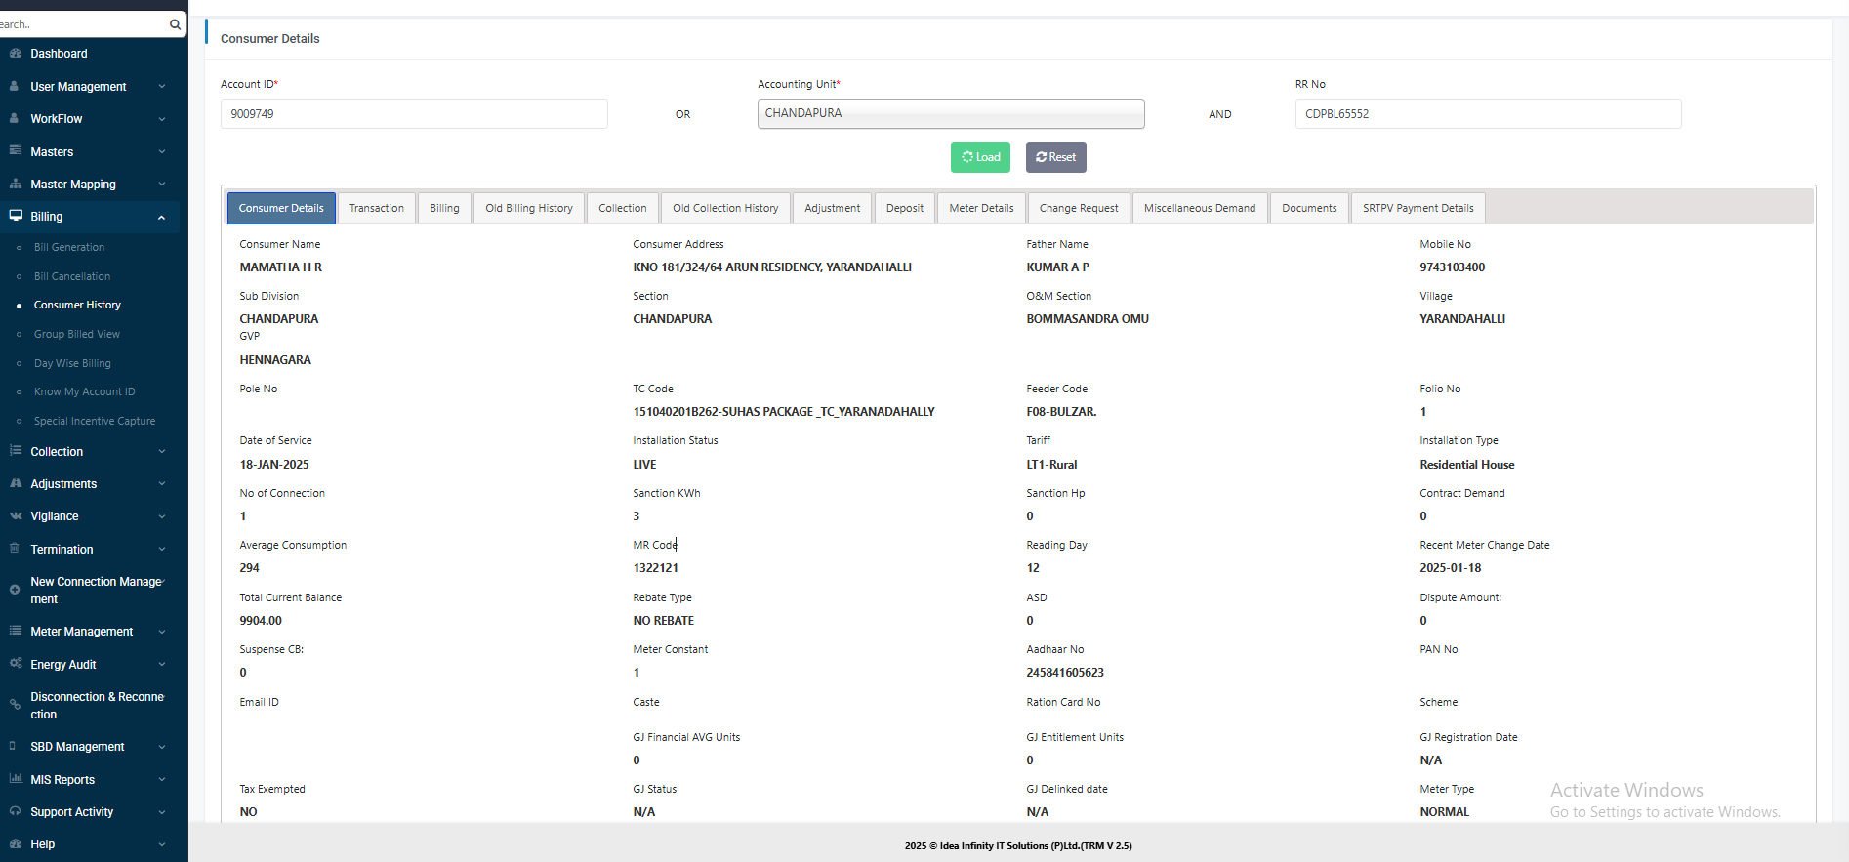The width and height of the screenshot is (1849, 862).
Task: Click the green Load button
Action: coord(980,157)
